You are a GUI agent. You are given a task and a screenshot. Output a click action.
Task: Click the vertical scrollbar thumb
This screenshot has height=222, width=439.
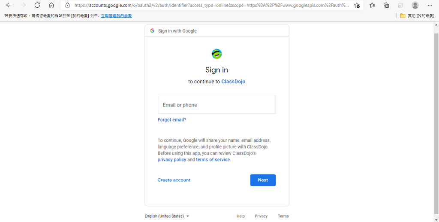pos(436,123)
